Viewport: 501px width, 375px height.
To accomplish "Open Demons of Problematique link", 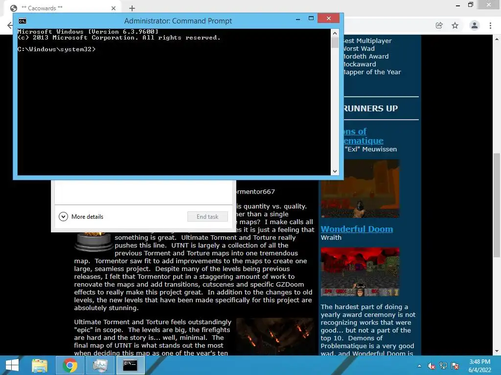I will [x=364, y=136].
